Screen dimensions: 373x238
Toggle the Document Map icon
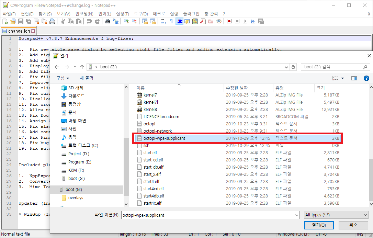tap(195, 21)
